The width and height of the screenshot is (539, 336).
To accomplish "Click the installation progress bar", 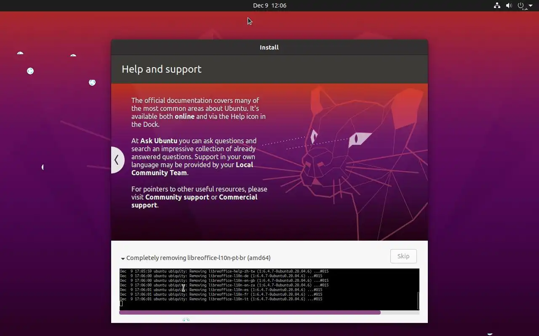I will coord(269,312).
